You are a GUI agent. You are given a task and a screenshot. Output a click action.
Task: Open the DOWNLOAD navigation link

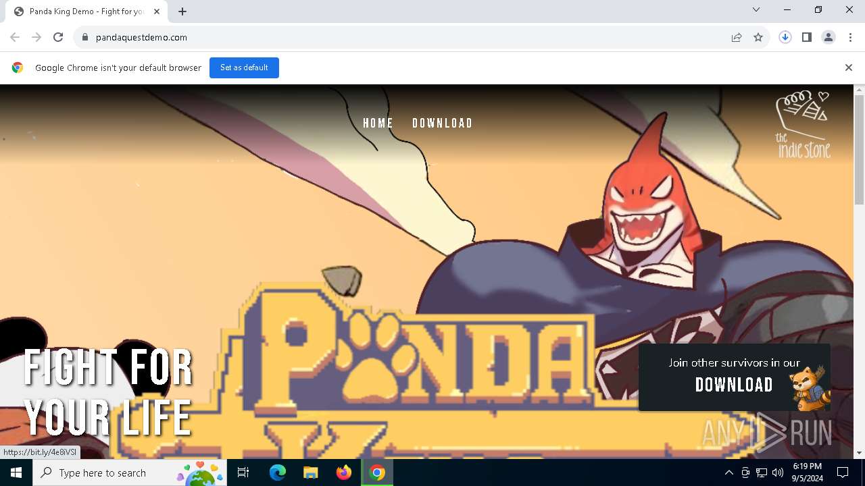coord(443,124)
